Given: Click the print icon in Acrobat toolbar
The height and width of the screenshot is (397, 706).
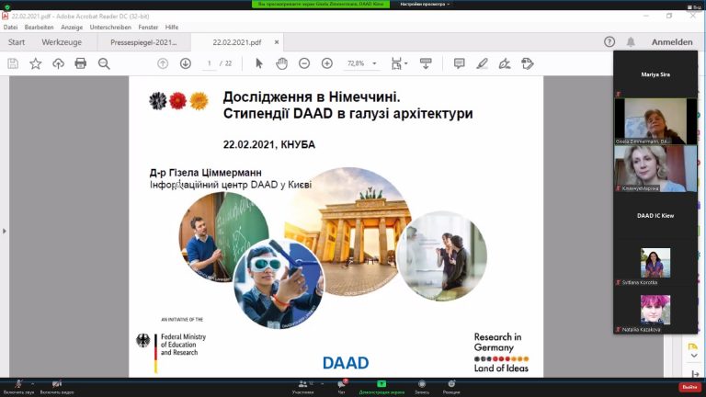Looking at the screenshot, I should (81, 63).
